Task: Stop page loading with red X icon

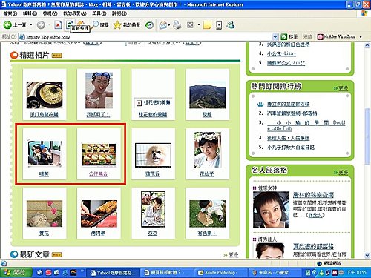Action: 58,25
